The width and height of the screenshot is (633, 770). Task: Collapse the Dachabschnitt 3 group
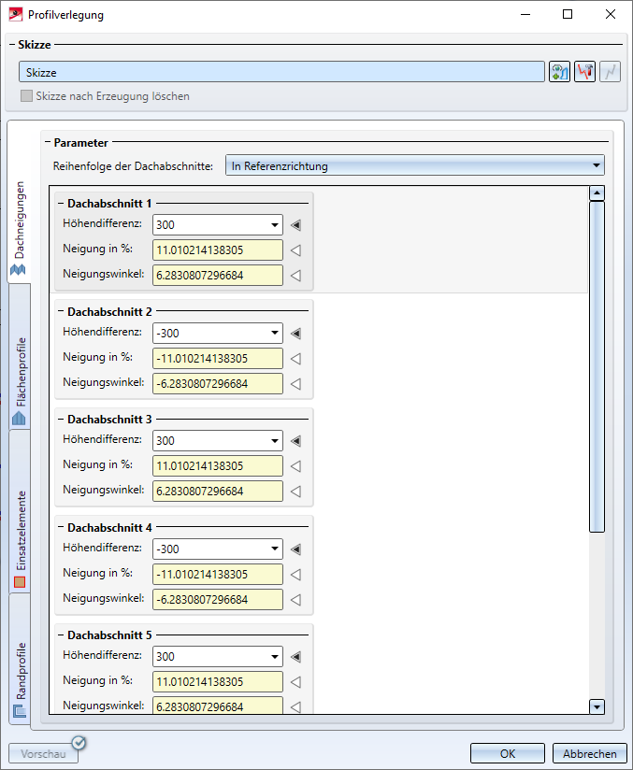61,420
